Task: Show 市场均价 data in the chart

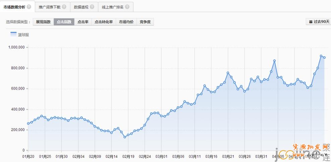Action: point(126,22)
